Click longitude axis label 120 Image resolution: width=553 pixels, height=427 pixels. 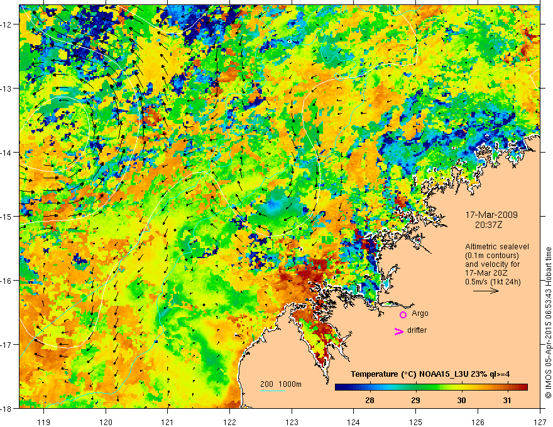pos(106,423)
